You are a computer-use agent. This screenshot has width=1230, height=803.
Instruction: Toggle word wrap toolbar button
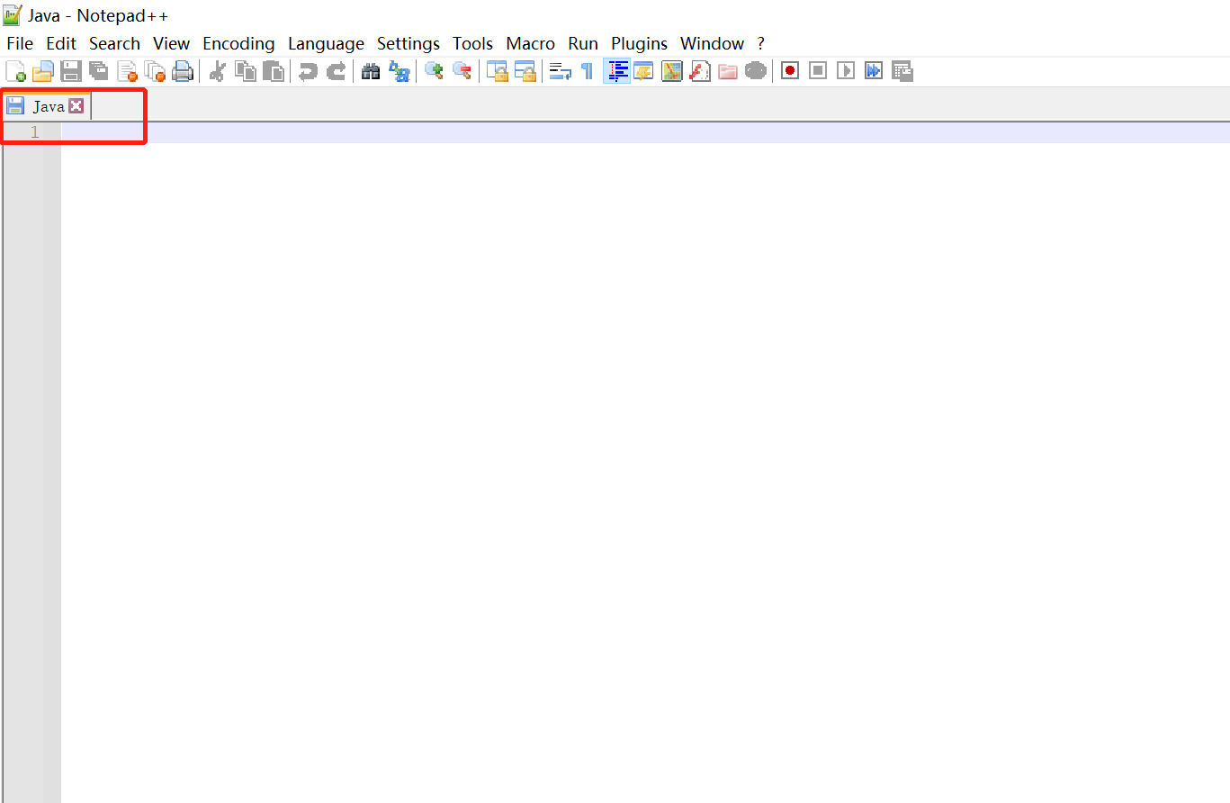point(561,71)
